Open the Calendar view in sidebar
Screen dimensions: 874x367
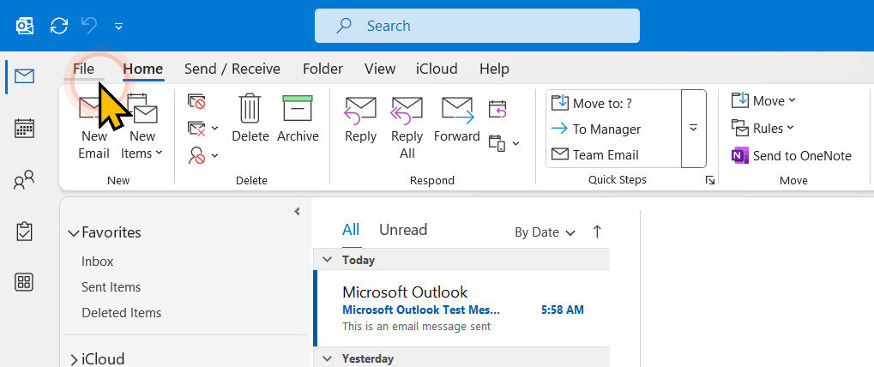tap(25, 129)
